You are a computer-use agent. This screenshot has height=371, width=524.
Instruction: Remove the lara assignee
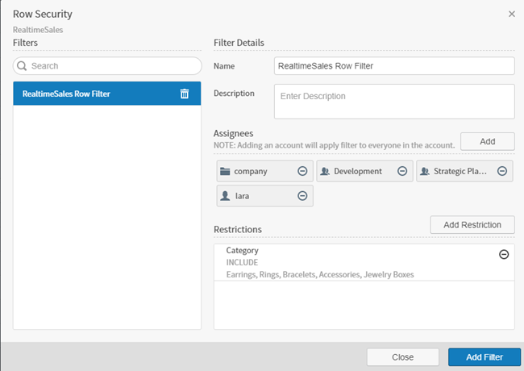pos(302,195)
